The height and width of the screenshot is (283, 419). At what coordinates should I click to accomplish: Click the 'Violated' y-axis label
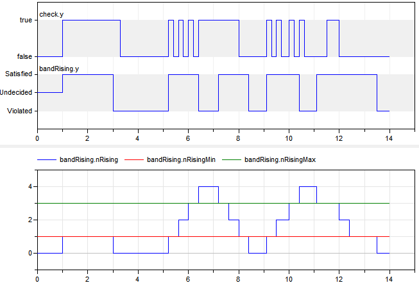point(19,111)
